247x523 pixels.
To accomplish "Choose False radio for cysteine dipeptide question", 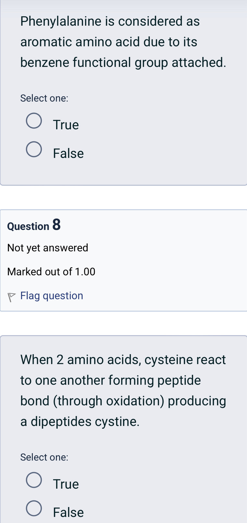I will point(34,509).
